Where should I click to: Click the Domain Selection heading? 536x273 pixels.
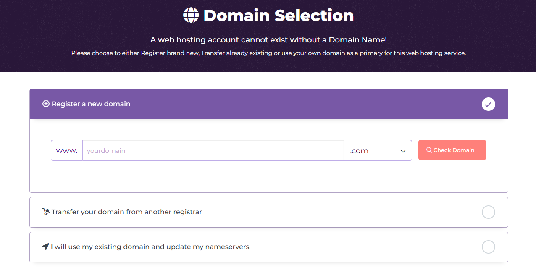tap(279, 16)
